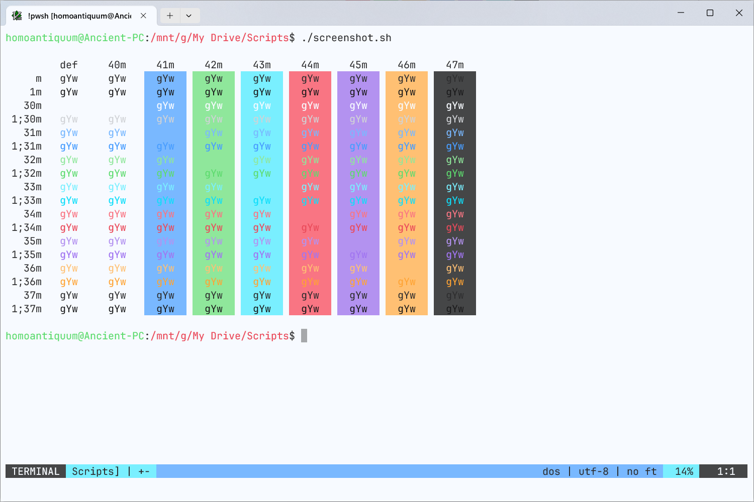This screenshot has height=502, width=754.
Task: Click the 1:1 cursor position indicator
Action: pyautogui.click(x=726, y=471)
